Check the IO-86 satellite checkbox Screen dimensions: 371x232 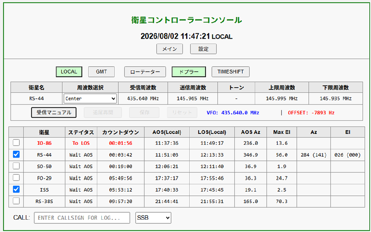[x=16, y=143]
